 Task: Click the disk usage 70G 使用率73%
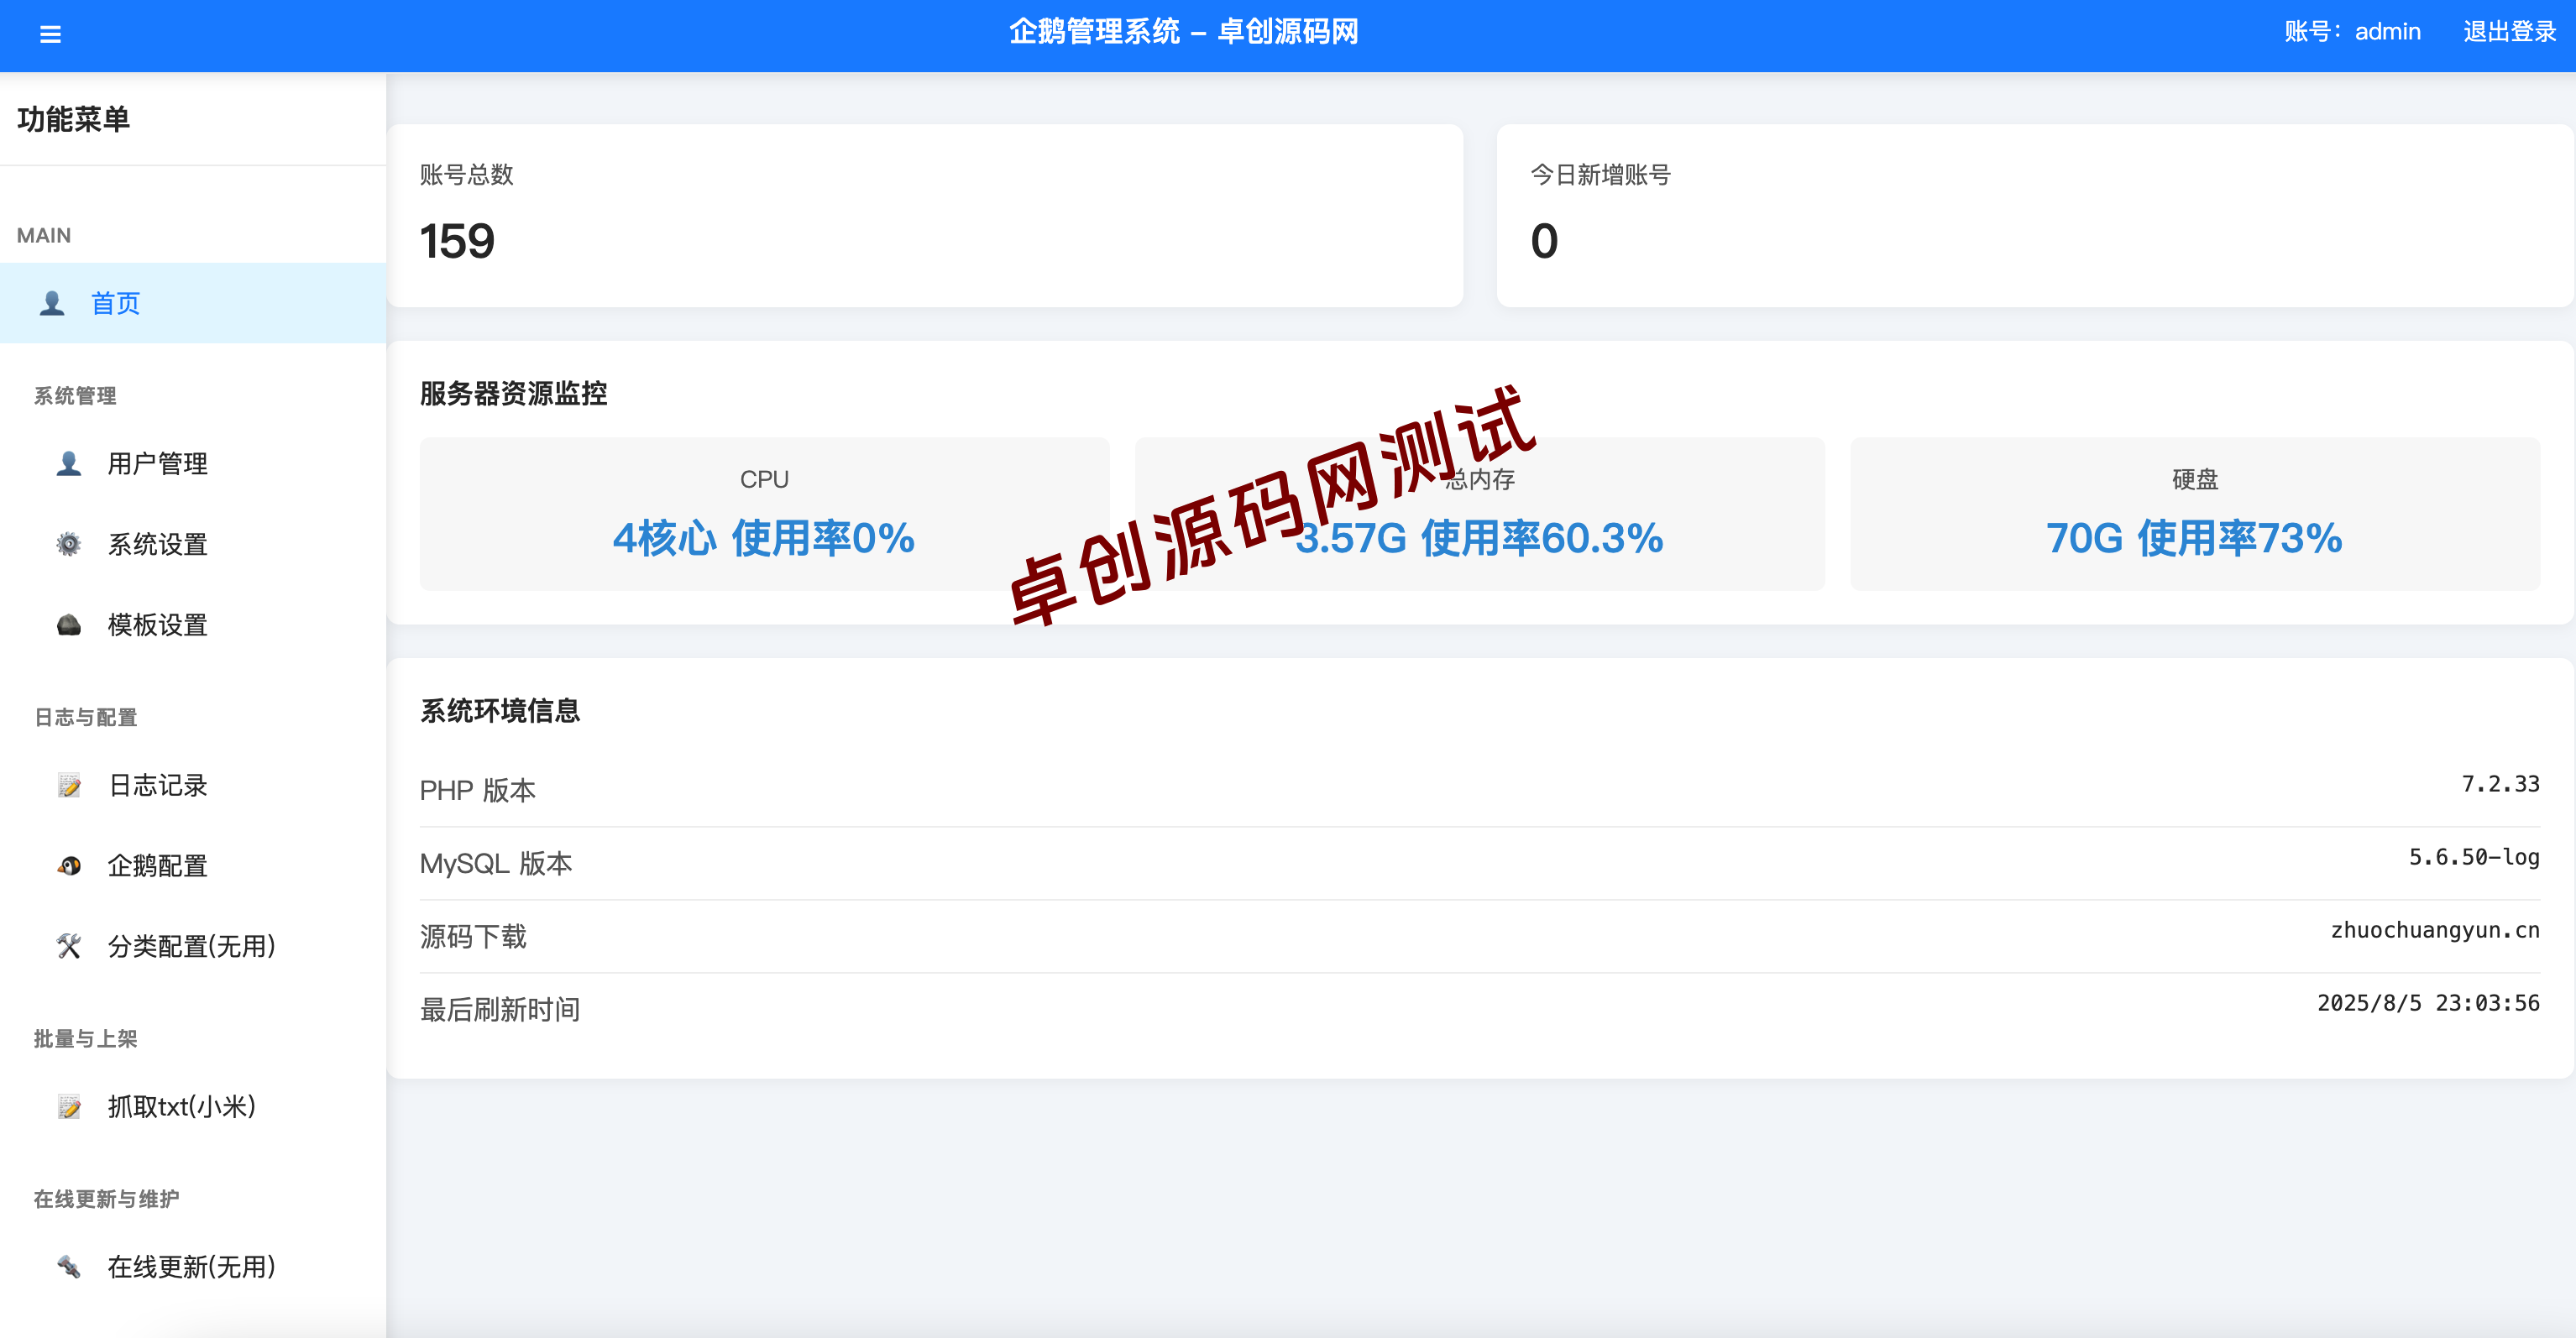coord(2194,538)
